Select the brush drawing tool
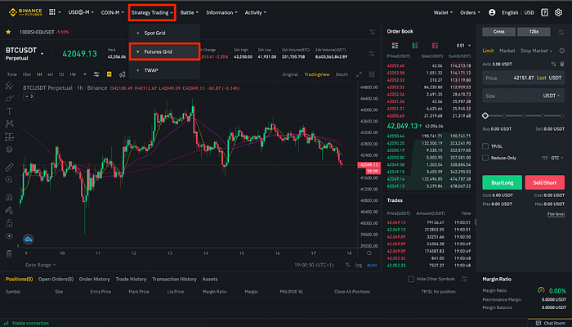Viewport: 572px width, 327px height. coord(9,98)
